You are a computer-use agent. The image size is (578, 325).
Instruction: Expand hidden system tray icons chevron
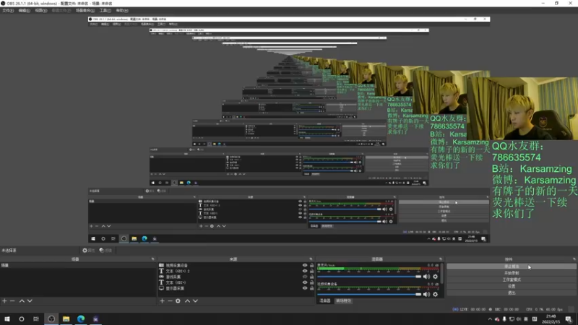pos(490,319)
